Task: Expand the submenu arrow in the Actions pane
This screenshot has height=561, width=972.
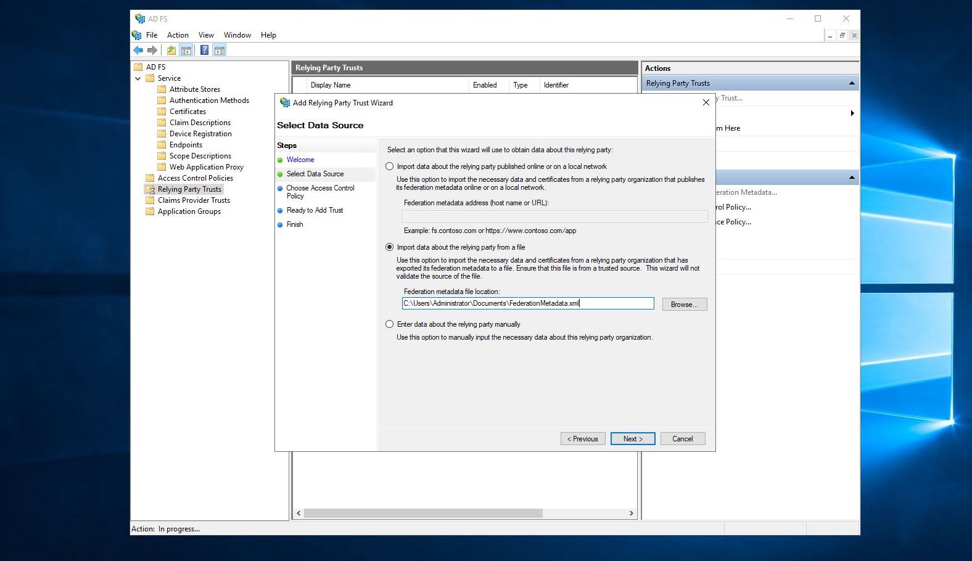Action: (x=852, y=113)
